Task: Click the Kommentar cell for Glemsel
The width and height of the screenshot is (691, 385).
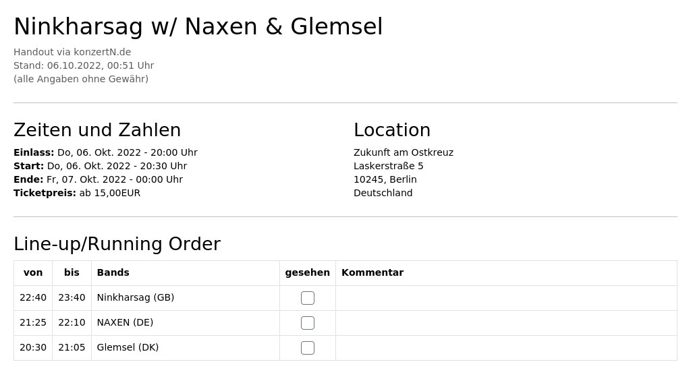Action: 506,348
